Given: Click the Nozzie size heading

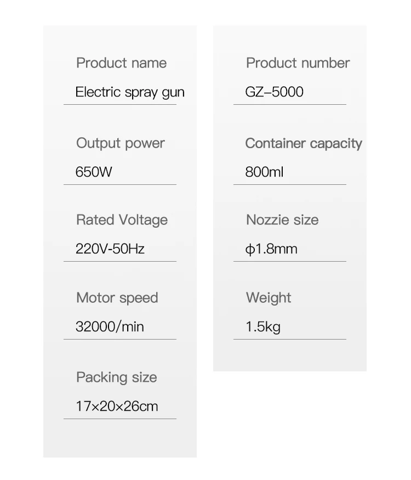Looking at the screenshot, I should [282, 220].
